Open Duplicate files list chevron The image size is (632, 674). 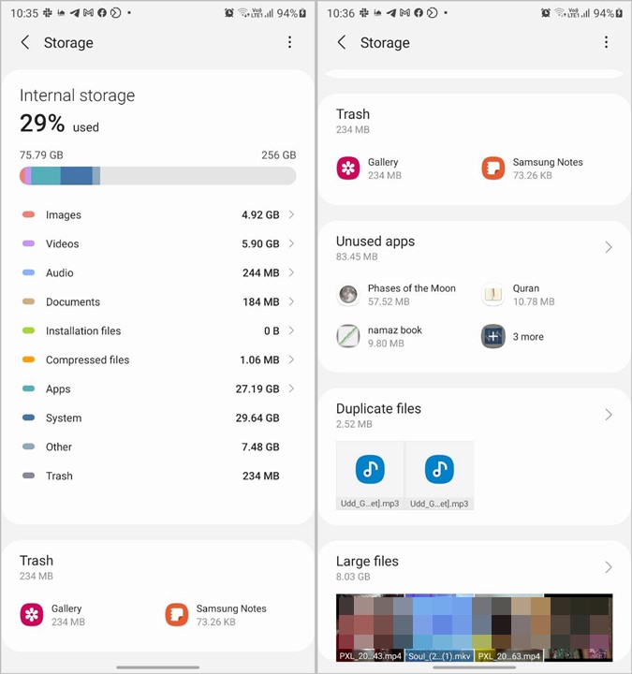pyautogui.click(x=609, y=415)
